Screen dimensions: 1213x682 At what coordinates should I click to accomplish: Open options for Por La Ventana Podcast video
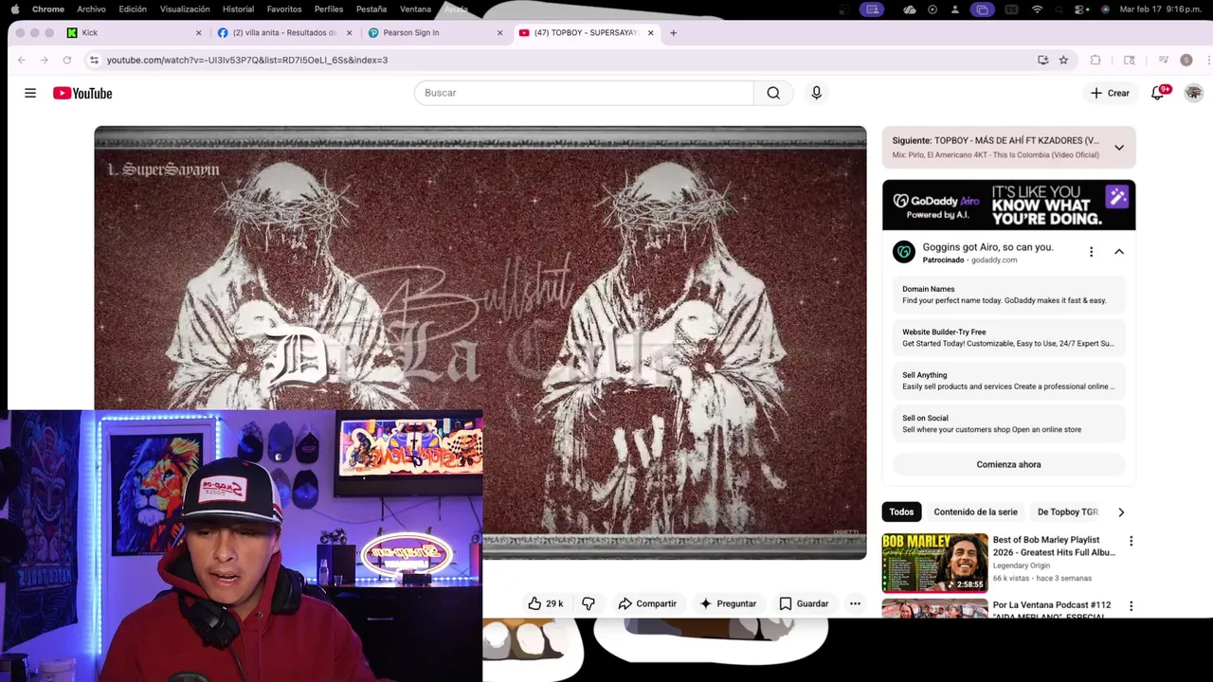pos(1131,605)
